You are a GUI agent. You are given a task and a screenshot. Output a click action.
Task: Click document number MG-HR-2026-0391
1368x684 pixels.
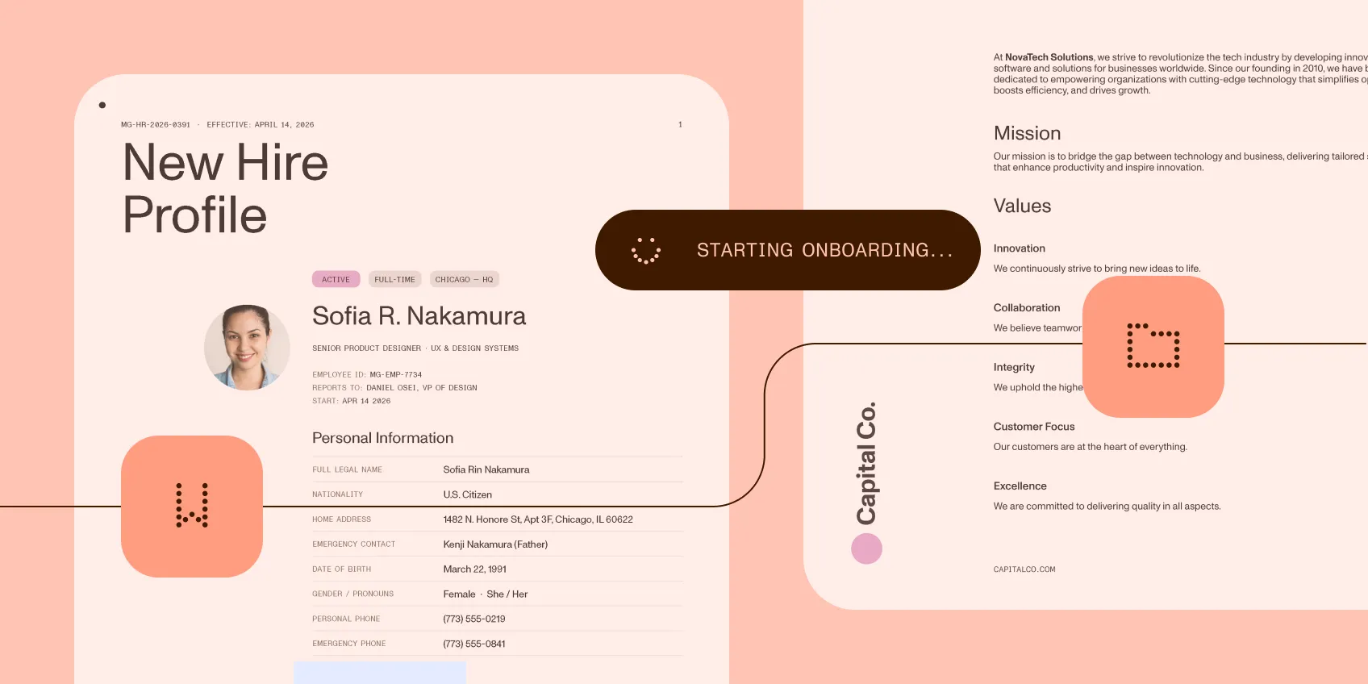tap(156, 125)
